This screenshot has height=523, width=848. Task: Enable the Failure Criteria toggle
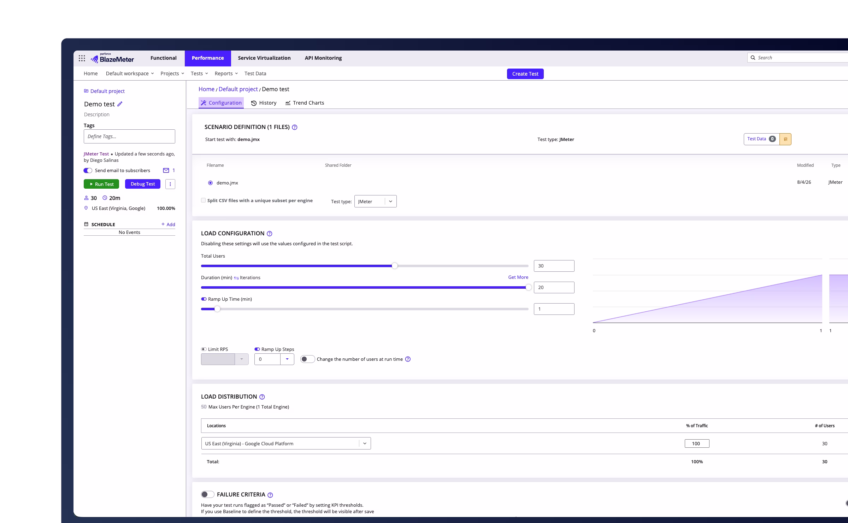pyautogui.click(x=208, y=494)
